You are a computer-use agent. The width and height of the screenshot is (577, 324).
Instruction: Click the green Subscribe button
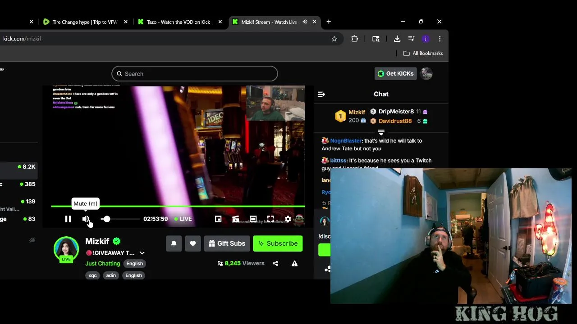coord(278,243)
